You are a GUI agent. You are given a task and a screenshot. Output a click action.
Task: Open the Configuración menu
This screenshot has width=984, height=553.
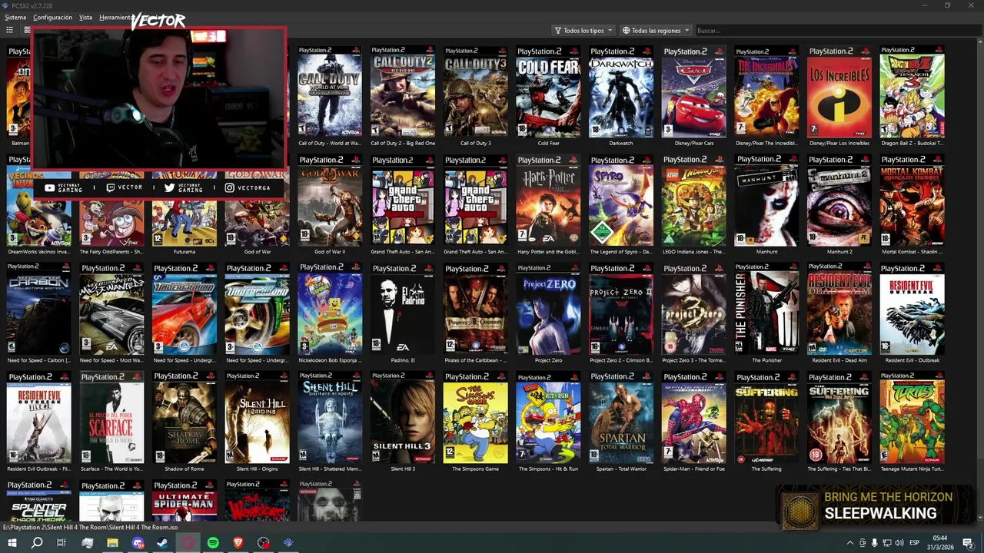52,17
